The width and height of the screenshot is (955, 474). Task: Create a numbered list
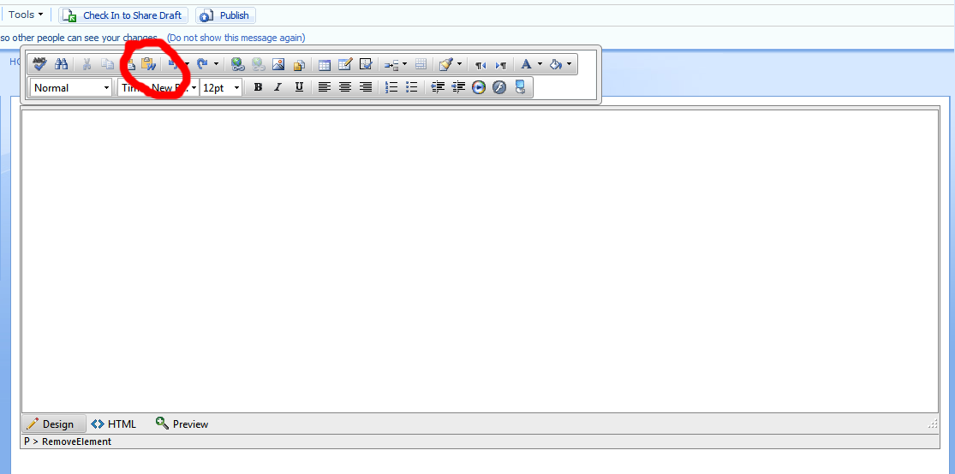[391, 87]
